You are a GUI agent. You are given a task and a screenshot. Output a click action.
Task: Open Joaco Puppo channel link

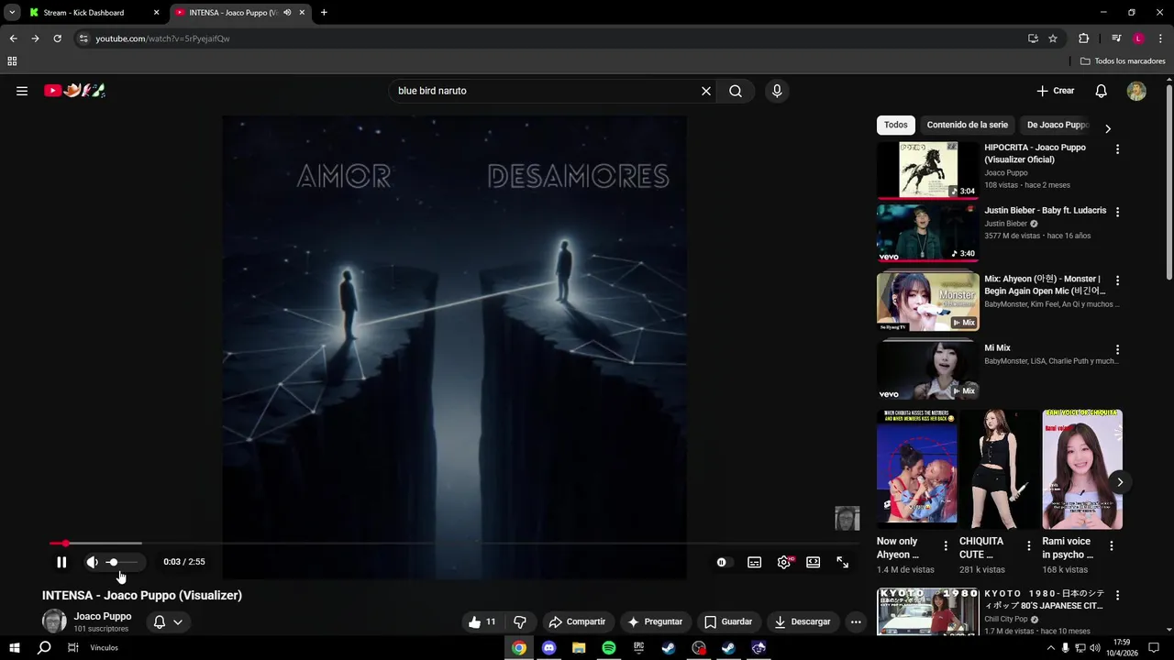pyautogui.click(x=103, y=616)
